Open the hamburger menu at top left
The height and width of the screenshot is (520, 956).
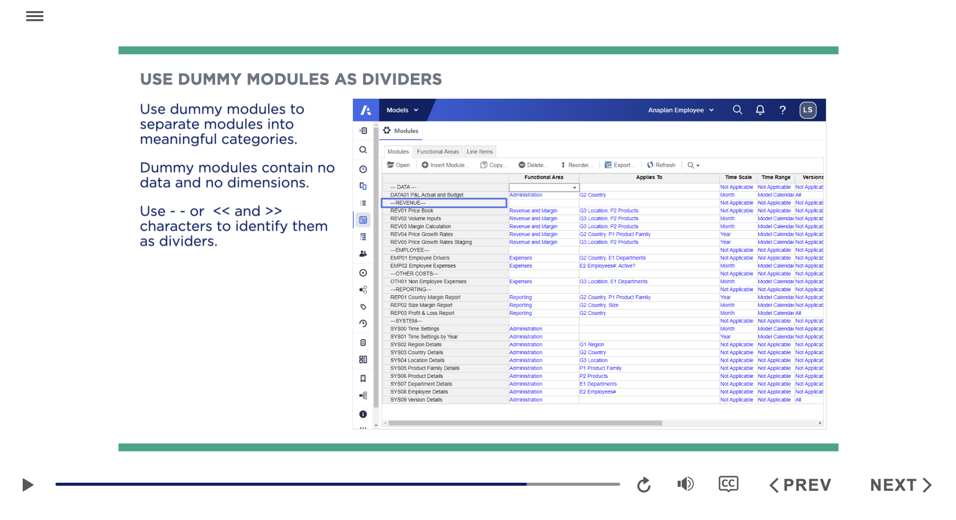(x=35, y=16)
